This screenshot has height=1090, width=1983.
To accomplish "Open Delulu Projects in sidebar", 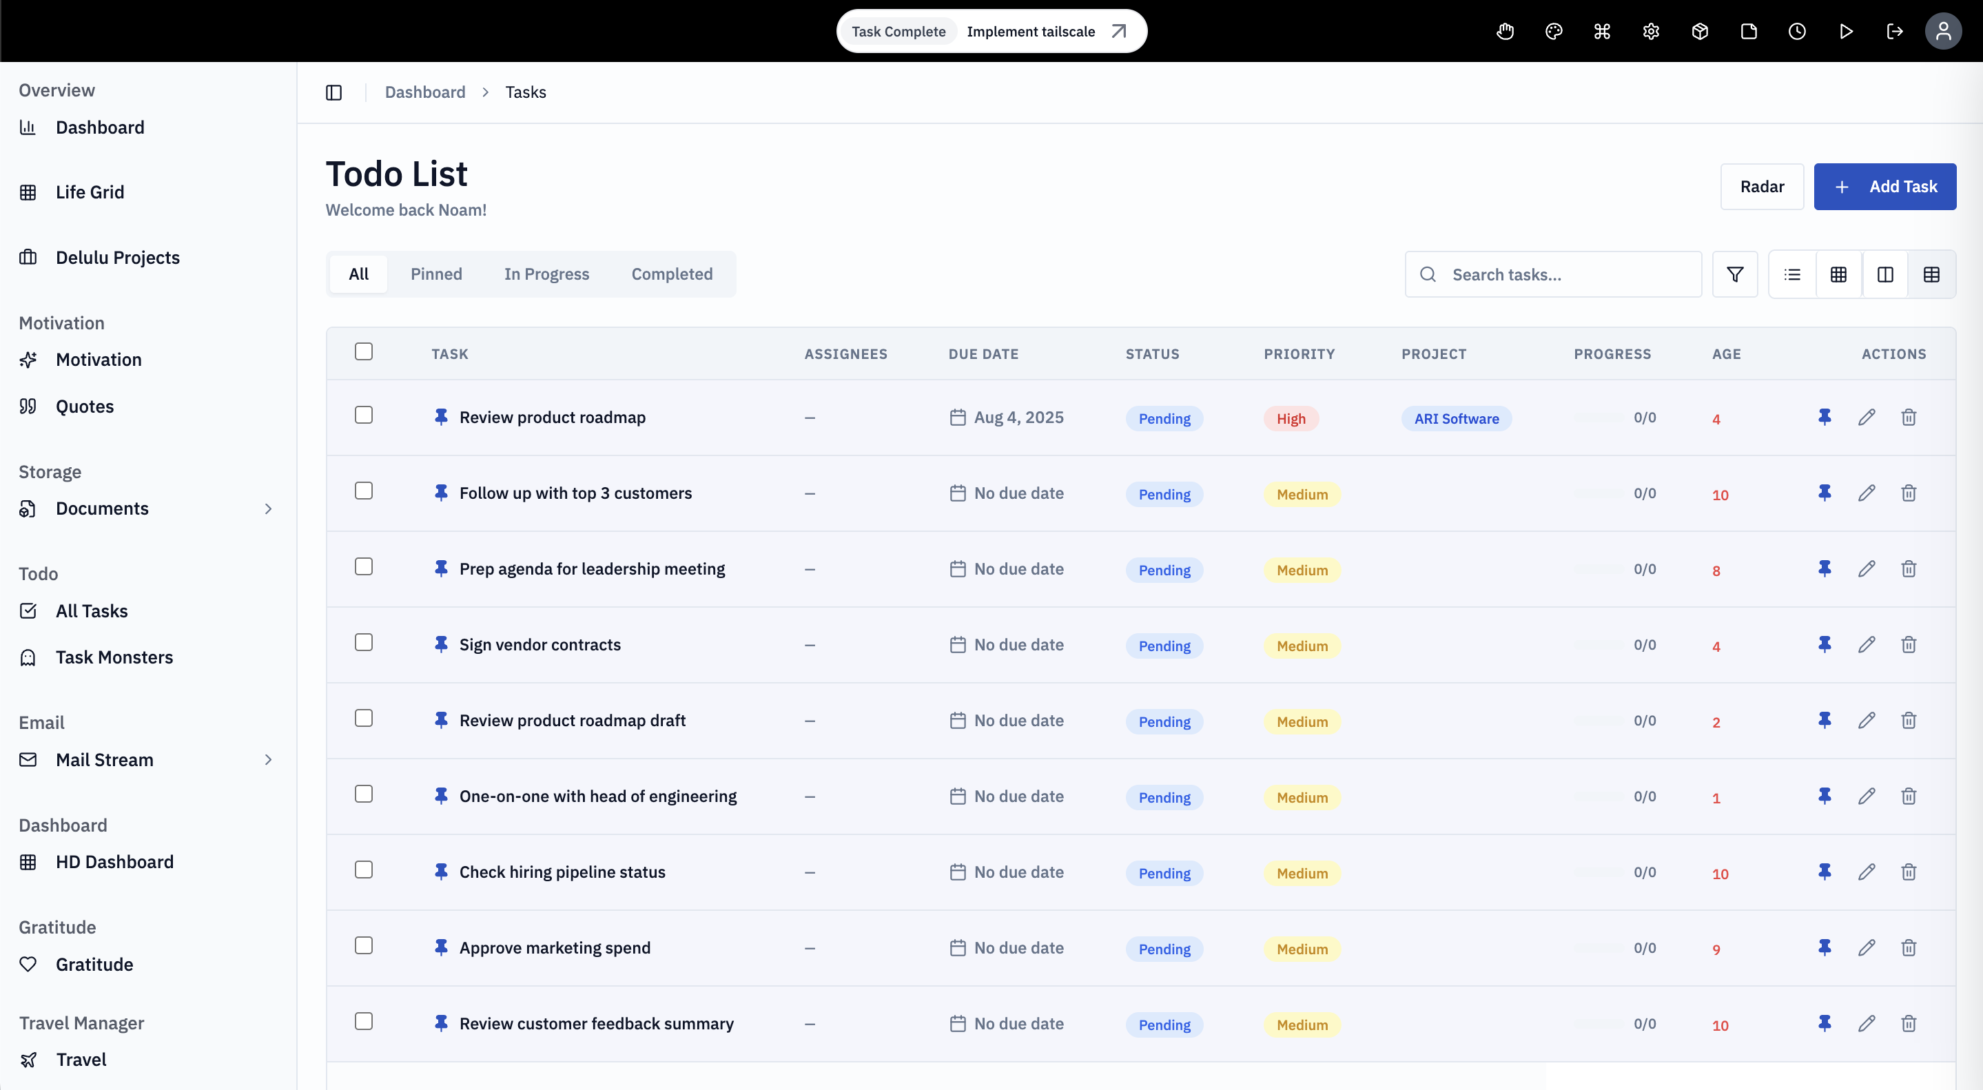I will (117, 258).
